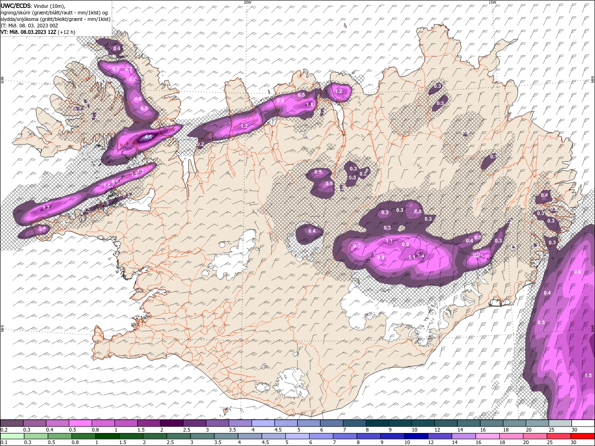Viewport: 595px width, 446px height.
Task: Select dark green rain swatch between 1 and 1.5
Action: [107, 436]
